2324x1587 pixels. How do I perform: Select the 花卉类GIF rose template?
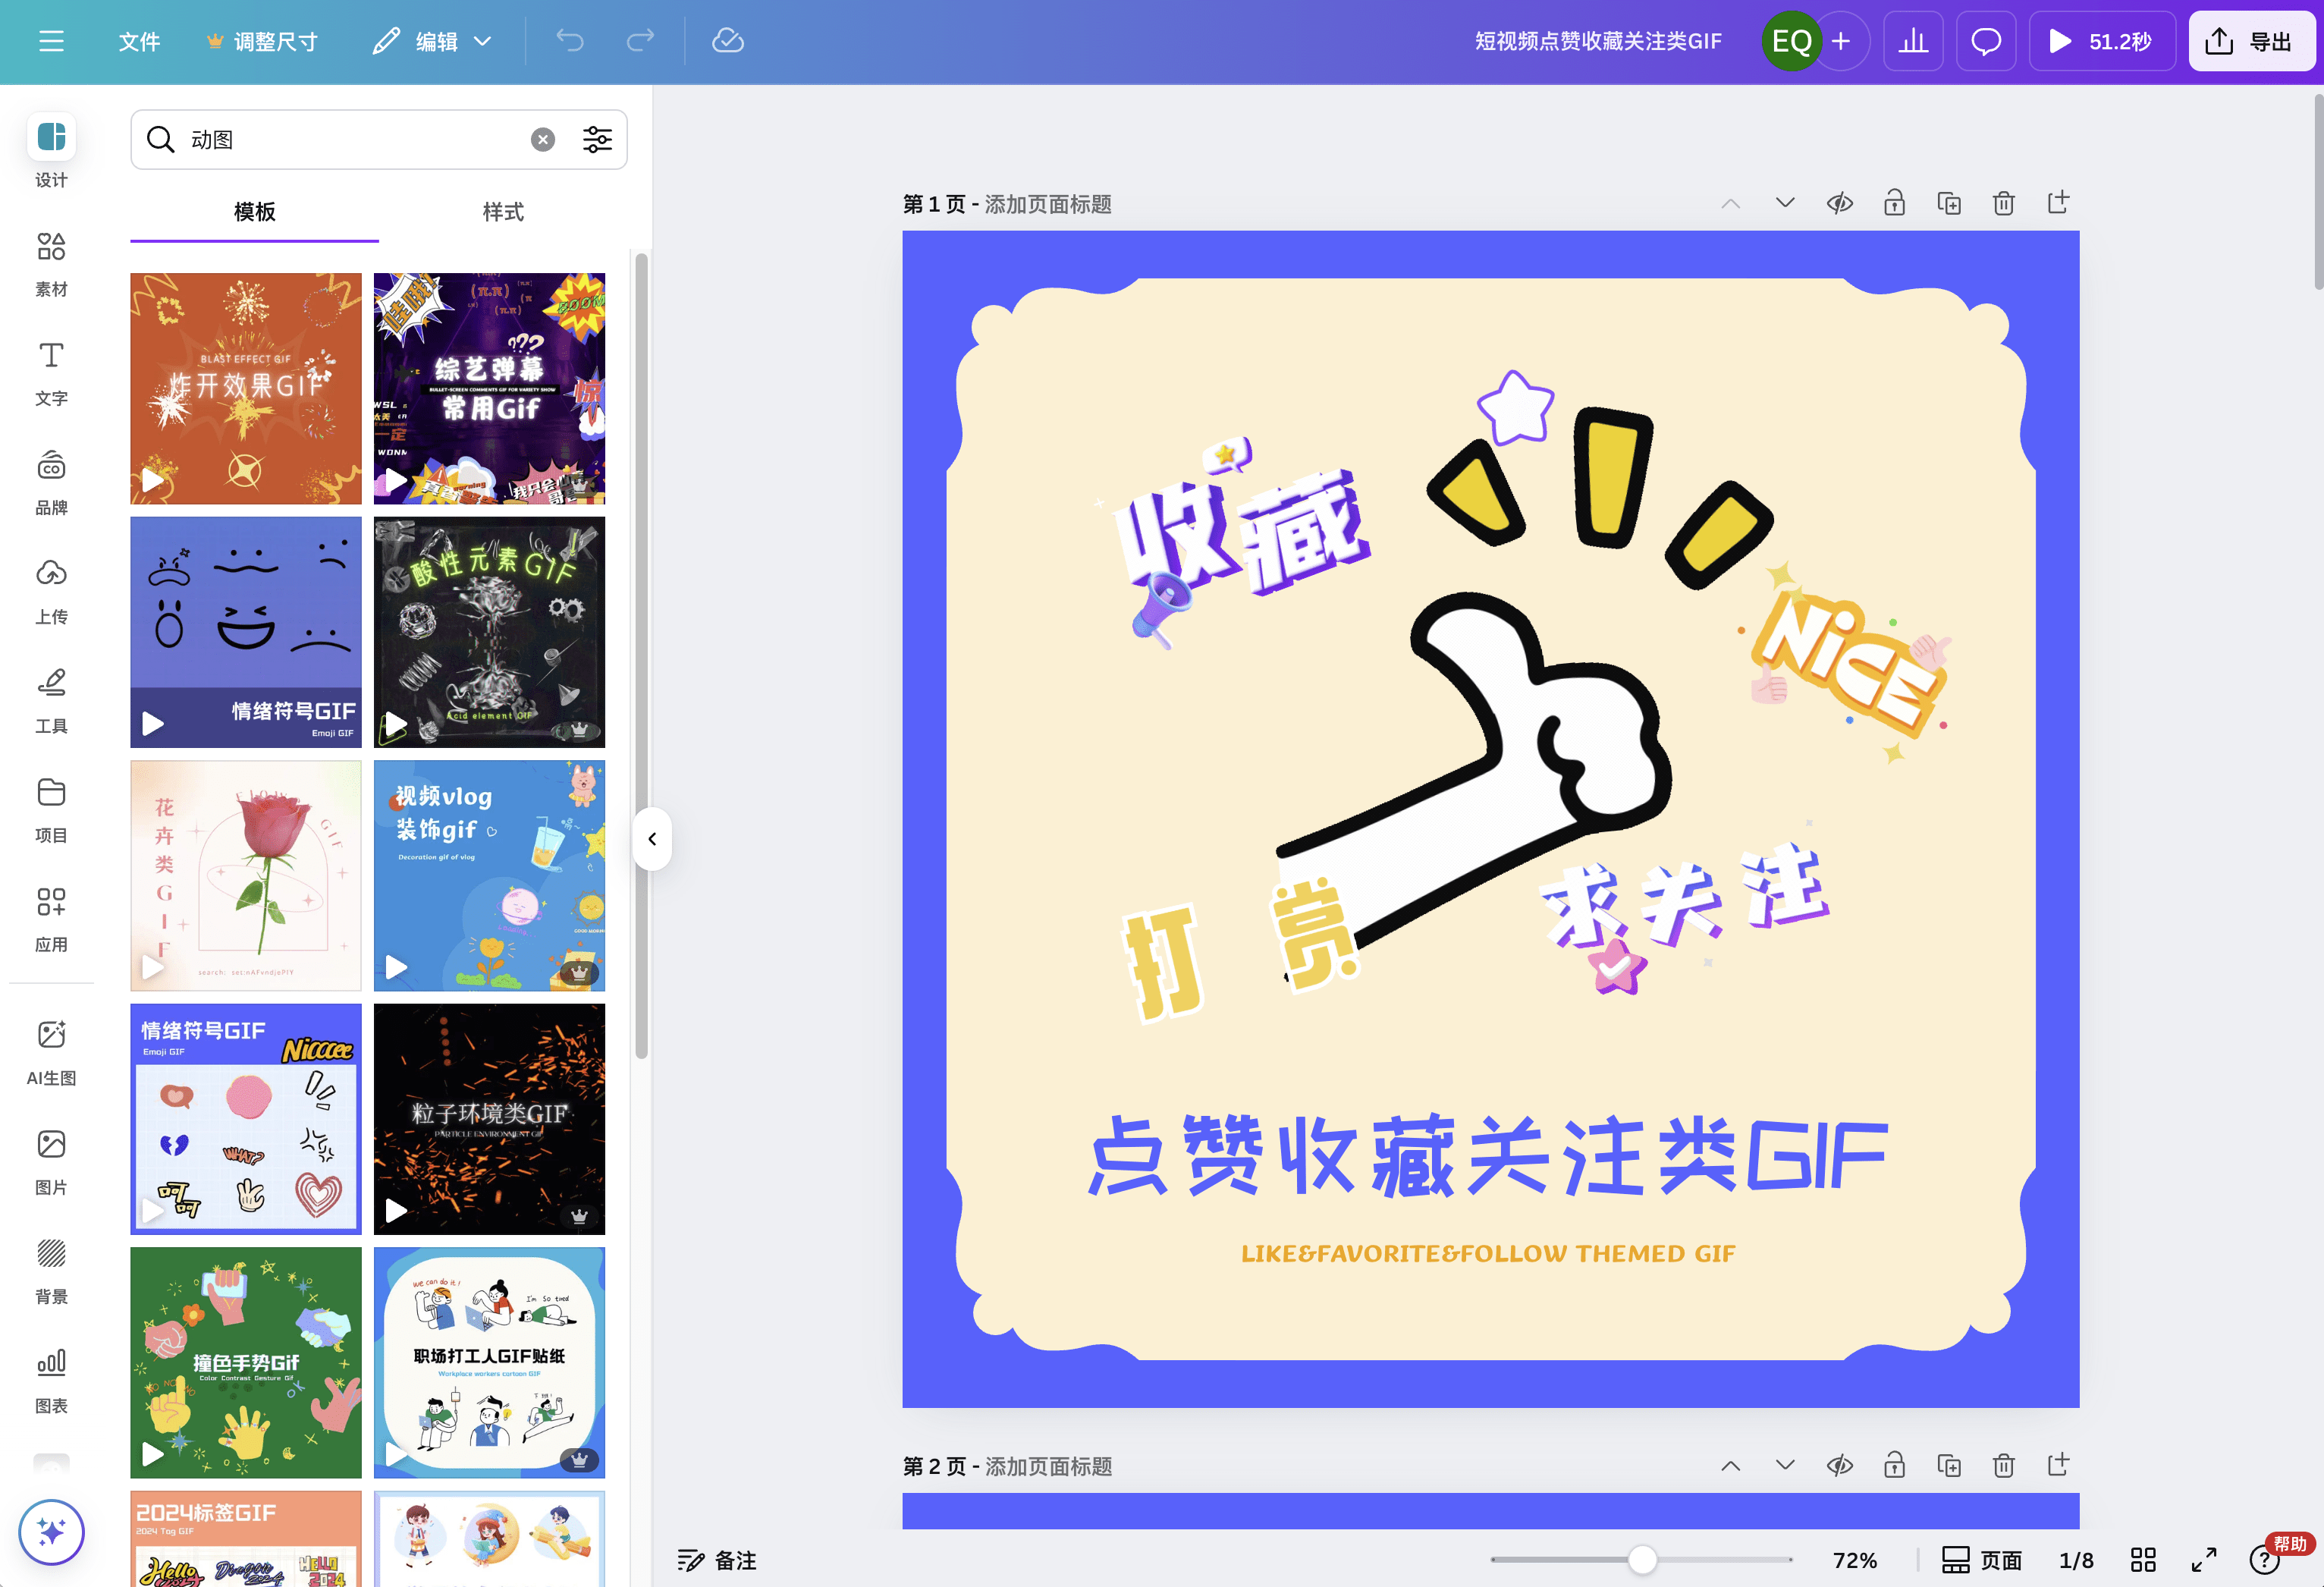[246, 875]
